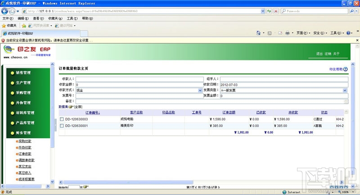Open the 工具 command bar dropdown

tap(337, 33)
